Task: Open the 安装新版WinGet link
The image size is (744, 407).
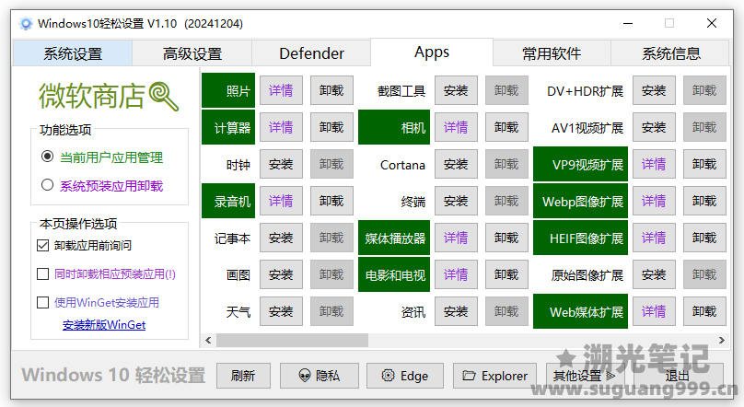Action: click(104, 325)
